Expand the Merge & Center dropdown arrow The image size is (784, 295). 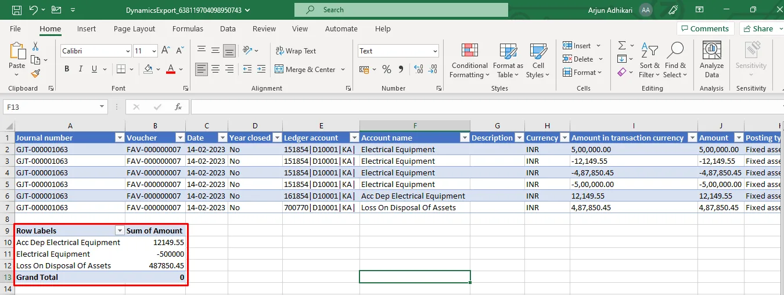[x=343, y=70]
